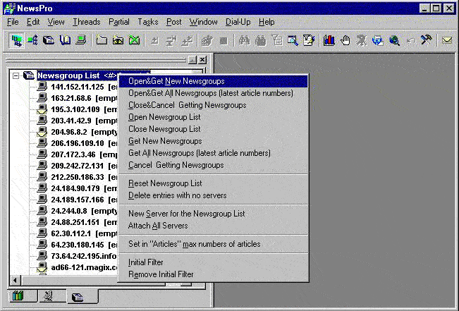The image size is (459, 311).
Task: Select server ad66-121.magix in tree
Action: click(x=78, y=268)
